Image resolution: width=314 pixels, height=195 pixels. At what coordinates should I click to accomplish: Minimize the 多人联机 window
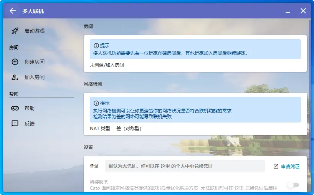[288, 11]
